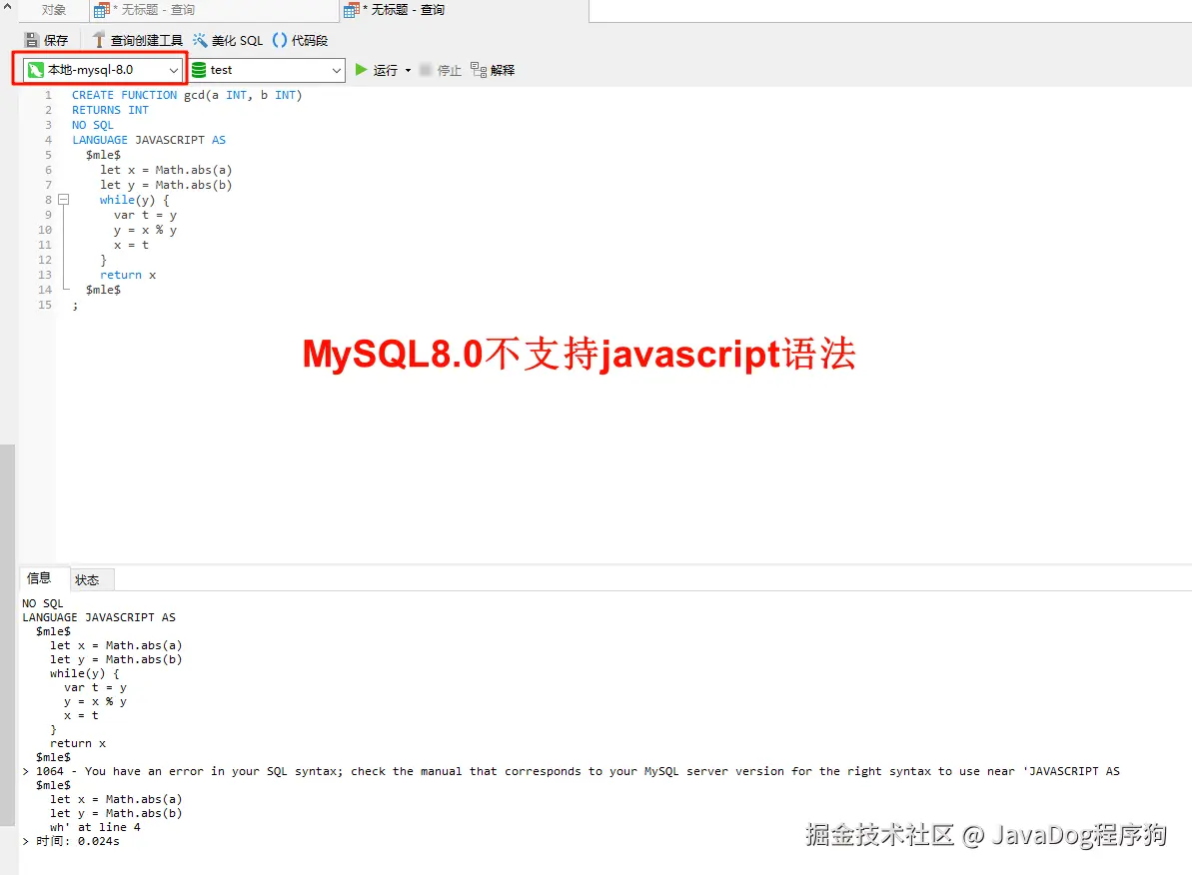Click the LANGUAGE JAVASCRIPT AS code line
Screen dimensions: 1192x875
coord(149,140)
